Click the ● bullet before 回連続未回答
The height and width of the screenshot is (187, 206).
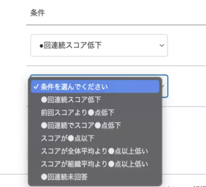(x=43, y=177)
